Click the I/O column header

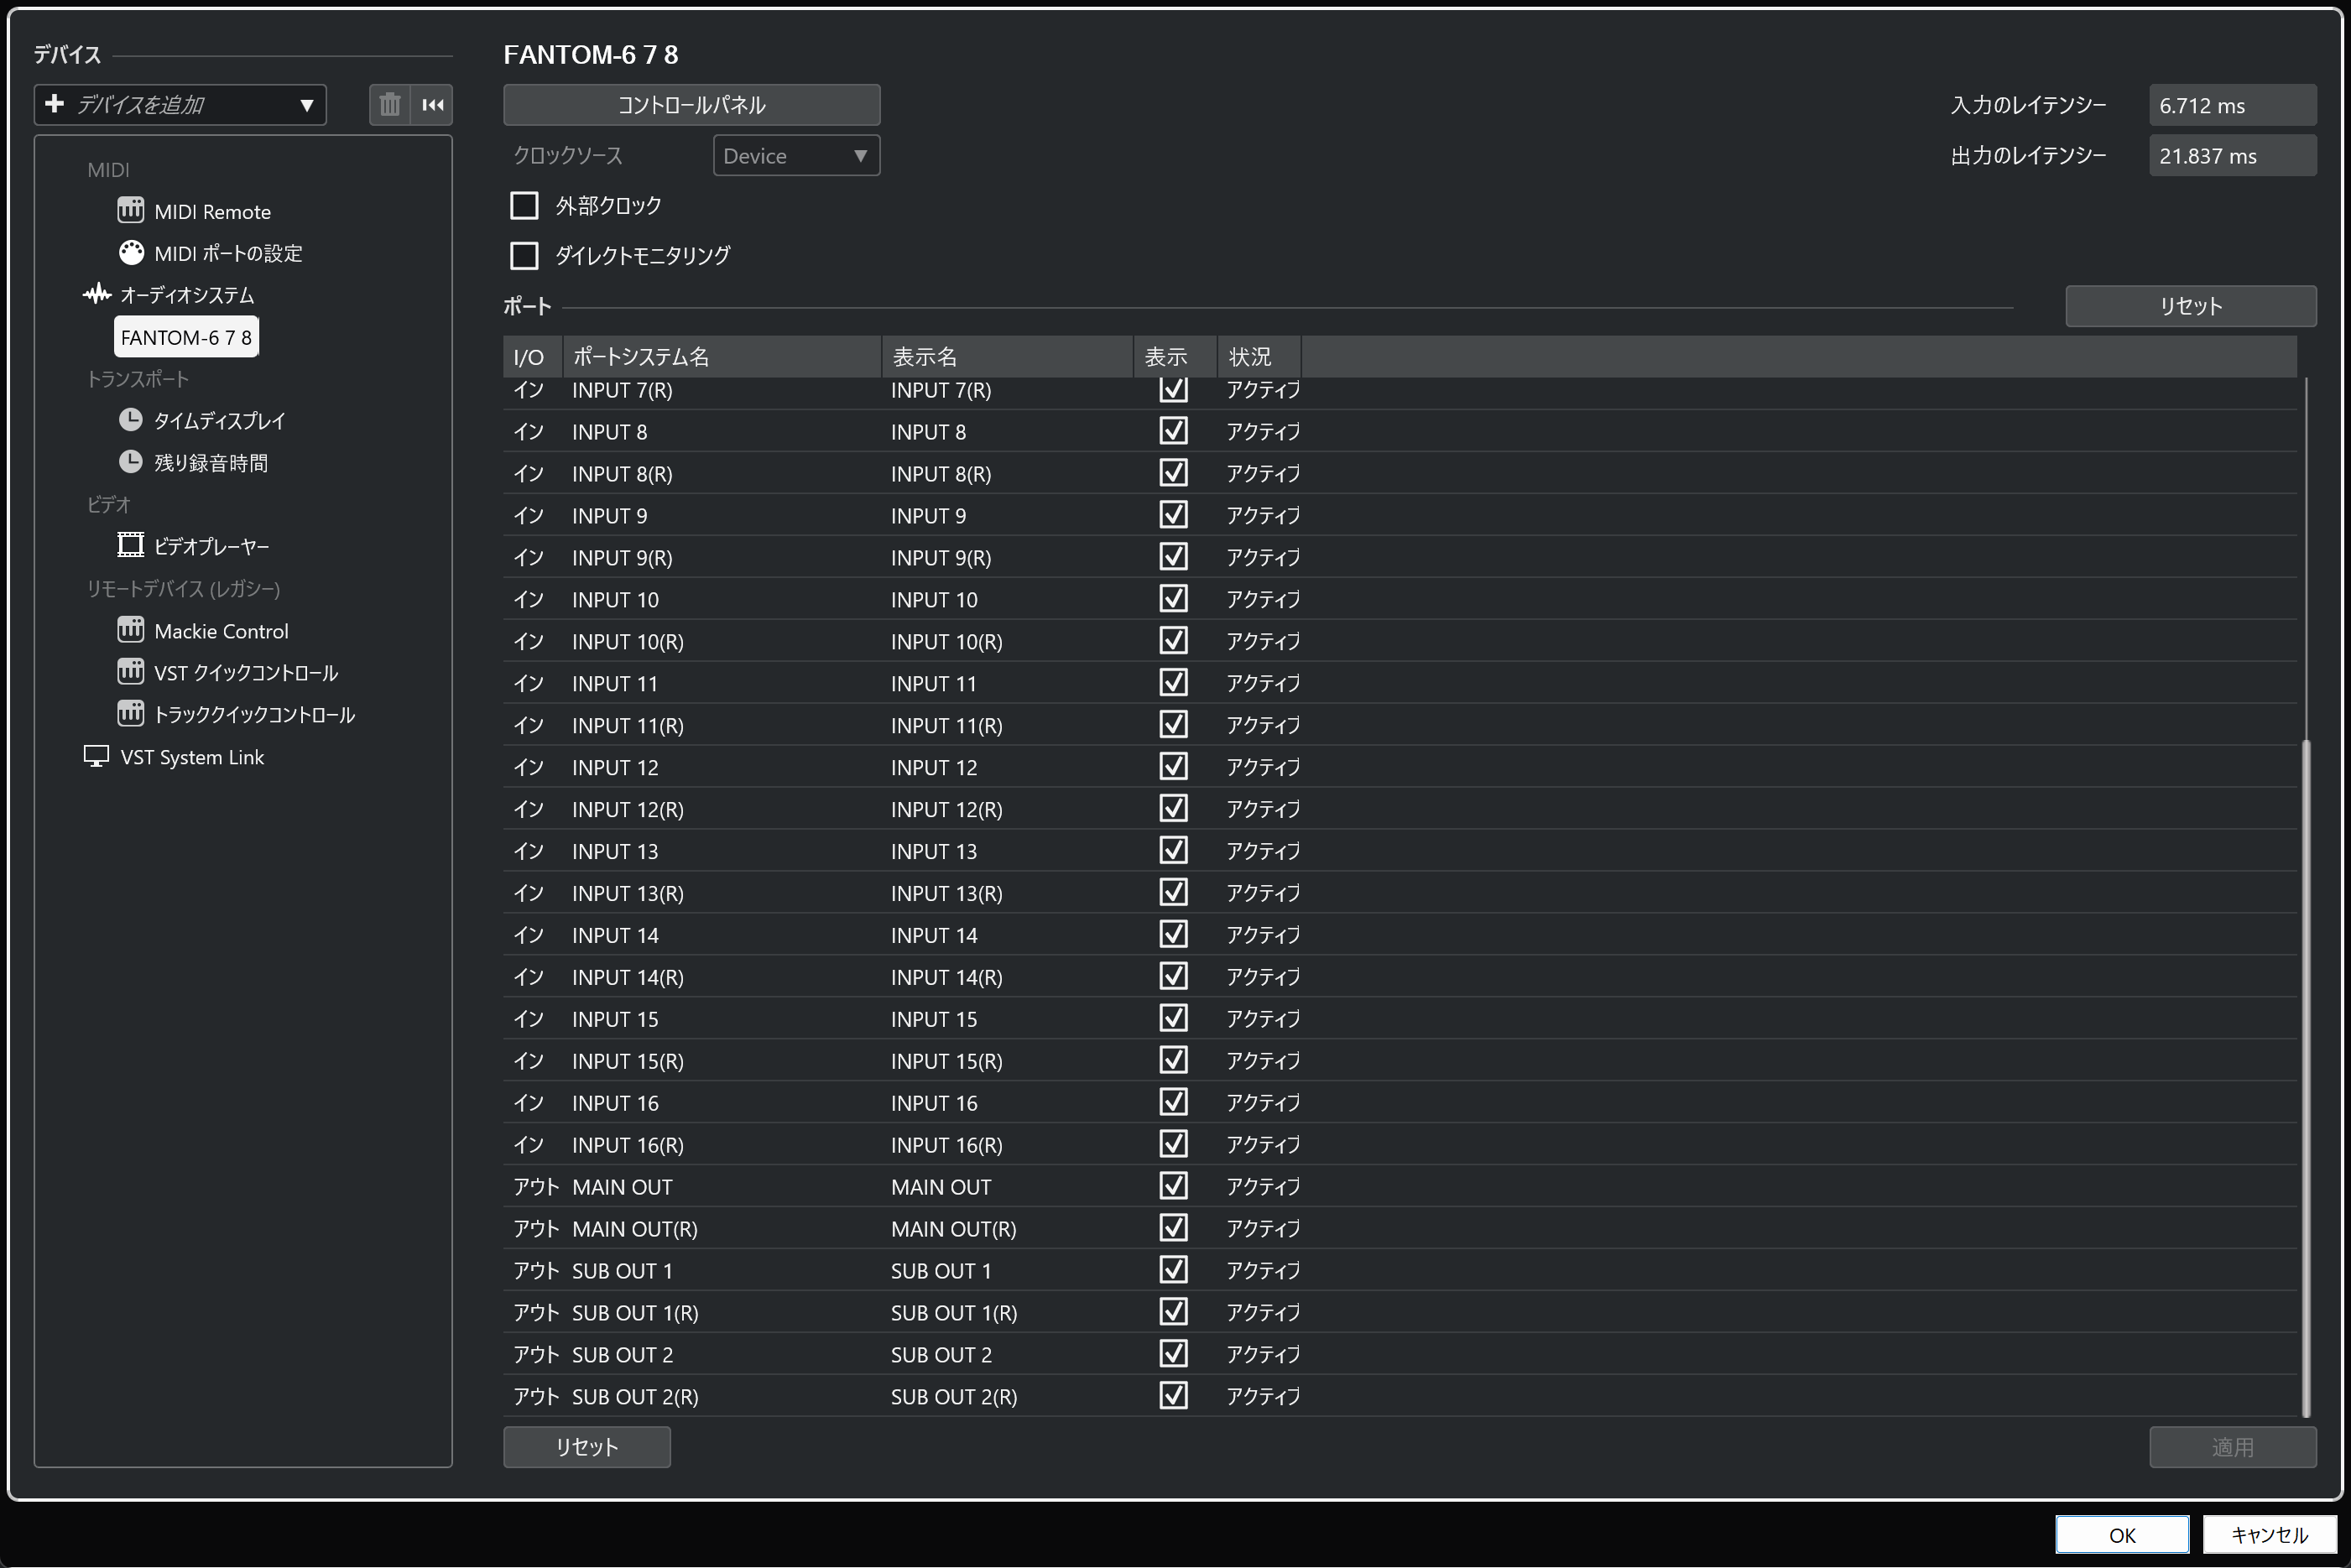pyautogui.click(x=532, y=357)
